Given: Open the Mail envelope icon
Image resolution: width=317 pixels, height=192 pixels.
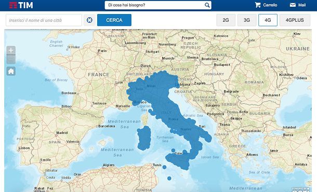Looking at the screenshot, I should (293, 5).
